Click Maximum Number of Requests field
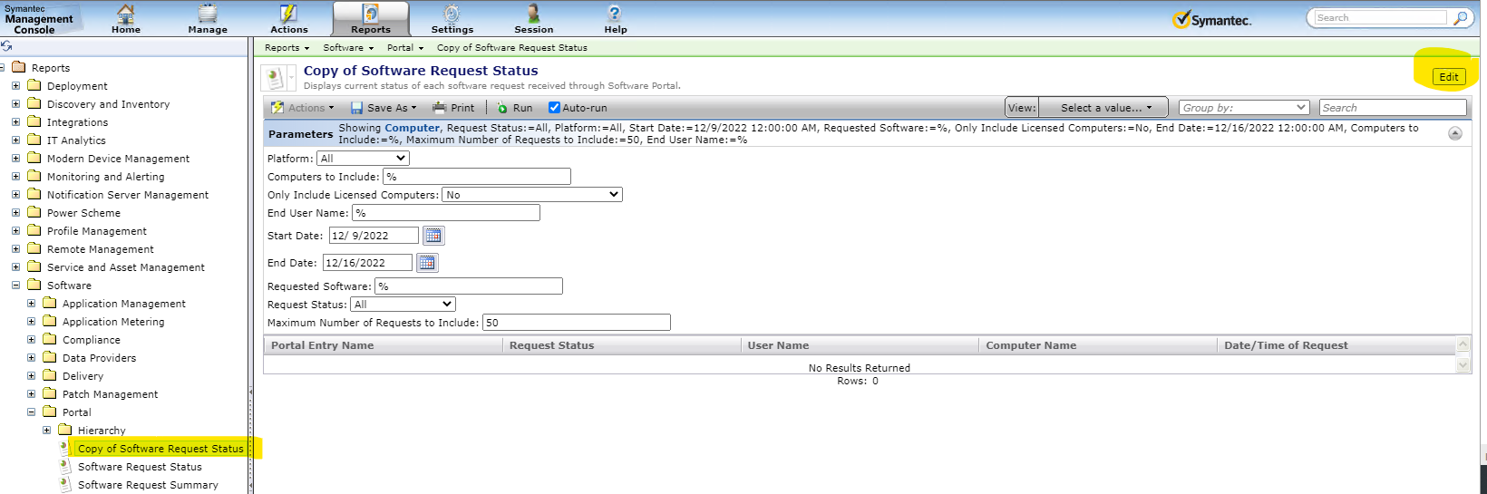The image size is (1487, 494). (577, 323)
